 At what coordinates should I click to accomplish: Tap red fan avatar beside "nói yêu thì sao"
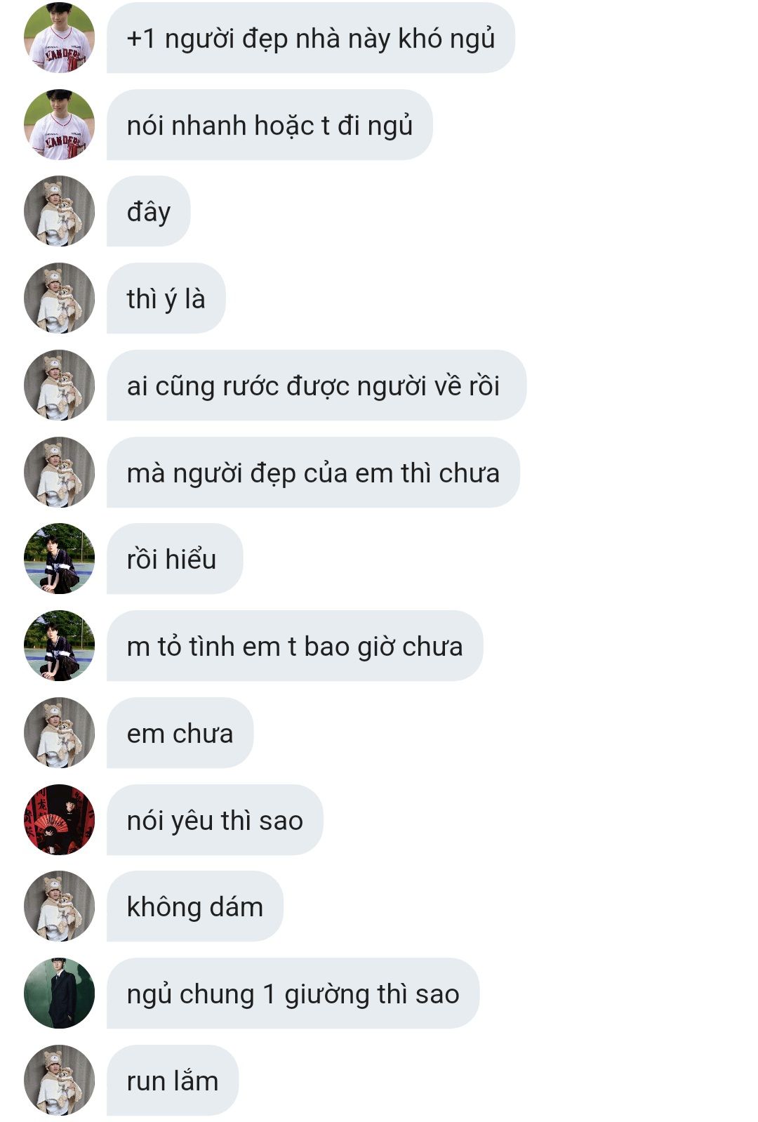point(59,820)
